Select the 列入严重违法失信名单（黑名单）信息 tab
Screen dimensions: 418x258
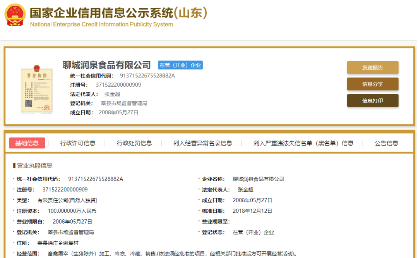pos(303,143)
